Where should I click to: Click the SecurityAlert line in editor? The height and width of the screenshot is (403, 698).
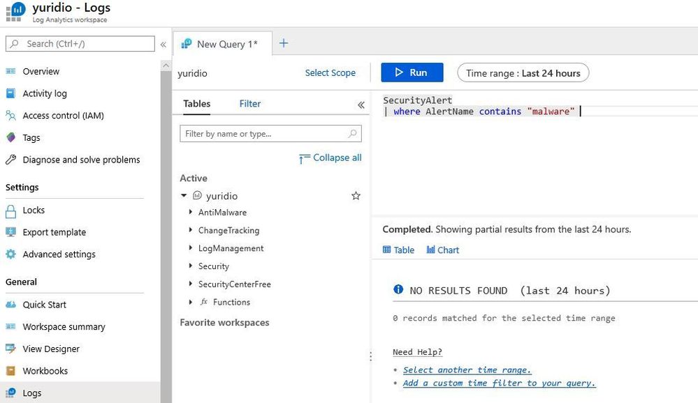coord(418,100)
